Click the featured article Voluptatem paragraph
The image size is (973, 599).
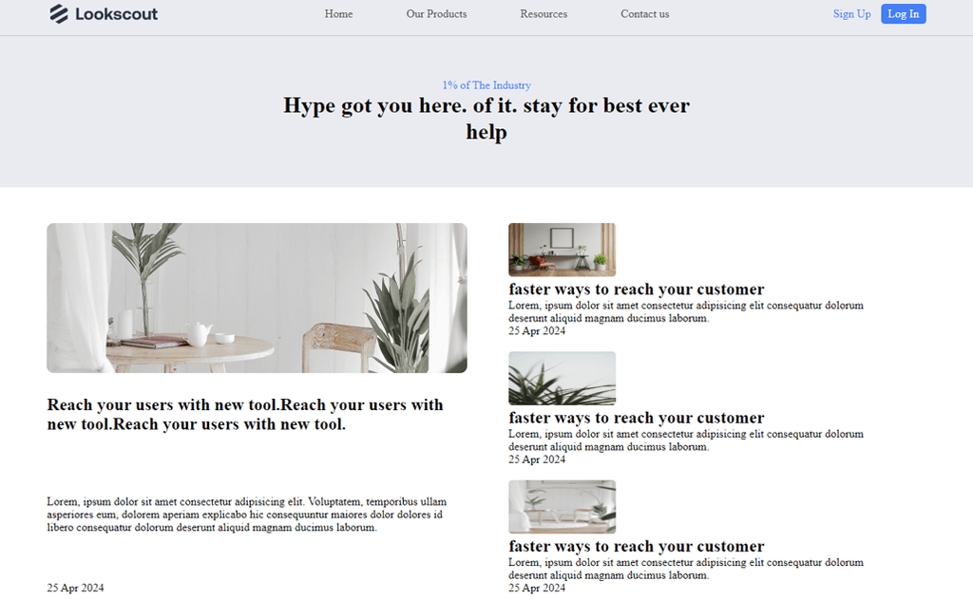click(x=247, y=515)
